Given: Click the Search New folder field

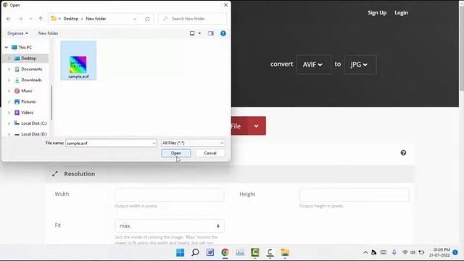Looking at the screenshot, I should [x=193, y=19].
